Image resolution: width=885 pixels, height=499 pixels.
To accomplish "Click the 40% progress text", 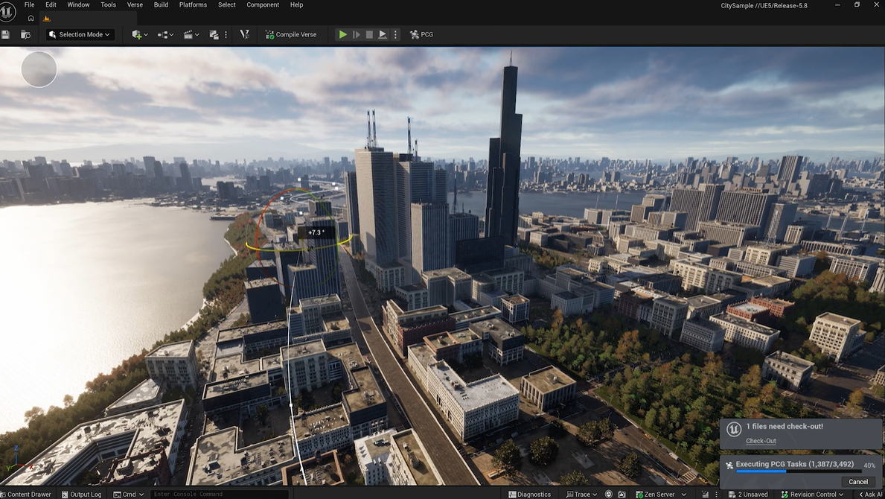I will (869, 465).
